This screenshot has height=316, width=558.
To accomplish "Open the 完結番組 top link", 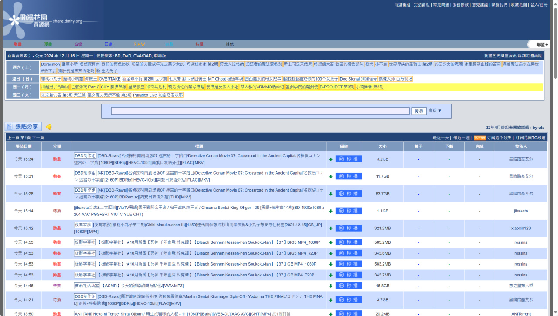I will tap(422, 5).
